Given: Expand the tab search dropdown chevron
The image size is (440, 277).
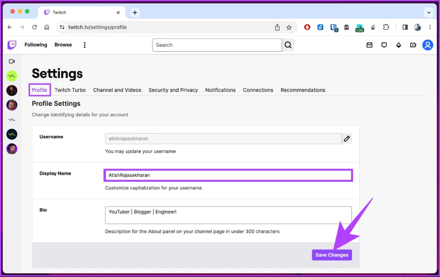Looking at the screenshot, I should (429, 12).
